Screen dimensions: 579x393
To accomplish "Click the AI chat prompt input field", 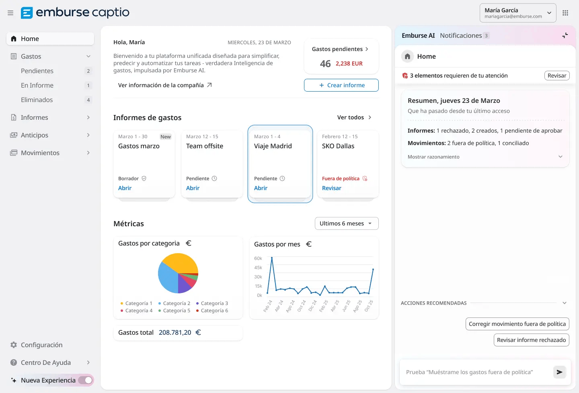I will [476, 372].
